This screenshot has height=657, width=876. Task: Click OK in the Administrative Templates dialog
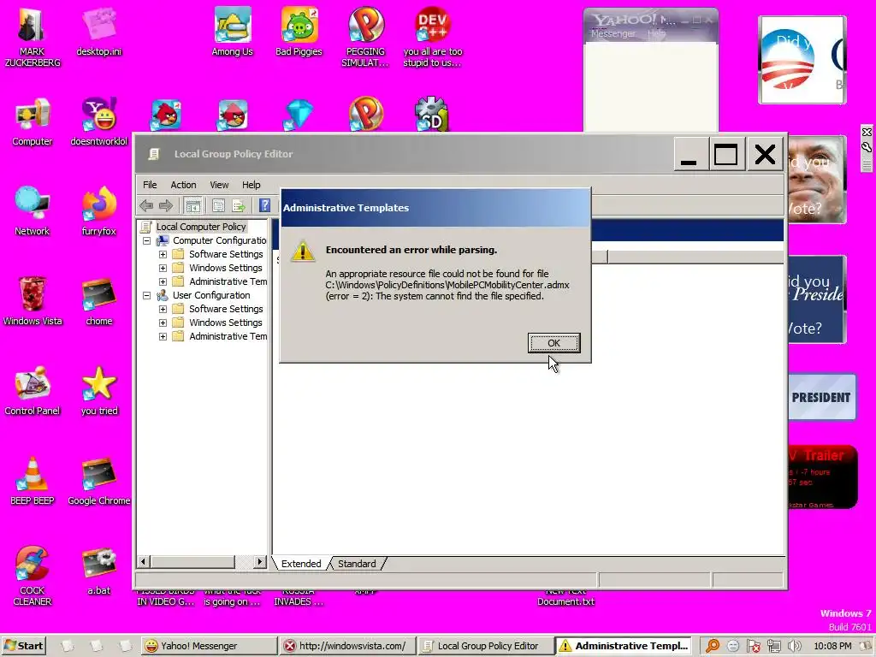coord(553,343)
